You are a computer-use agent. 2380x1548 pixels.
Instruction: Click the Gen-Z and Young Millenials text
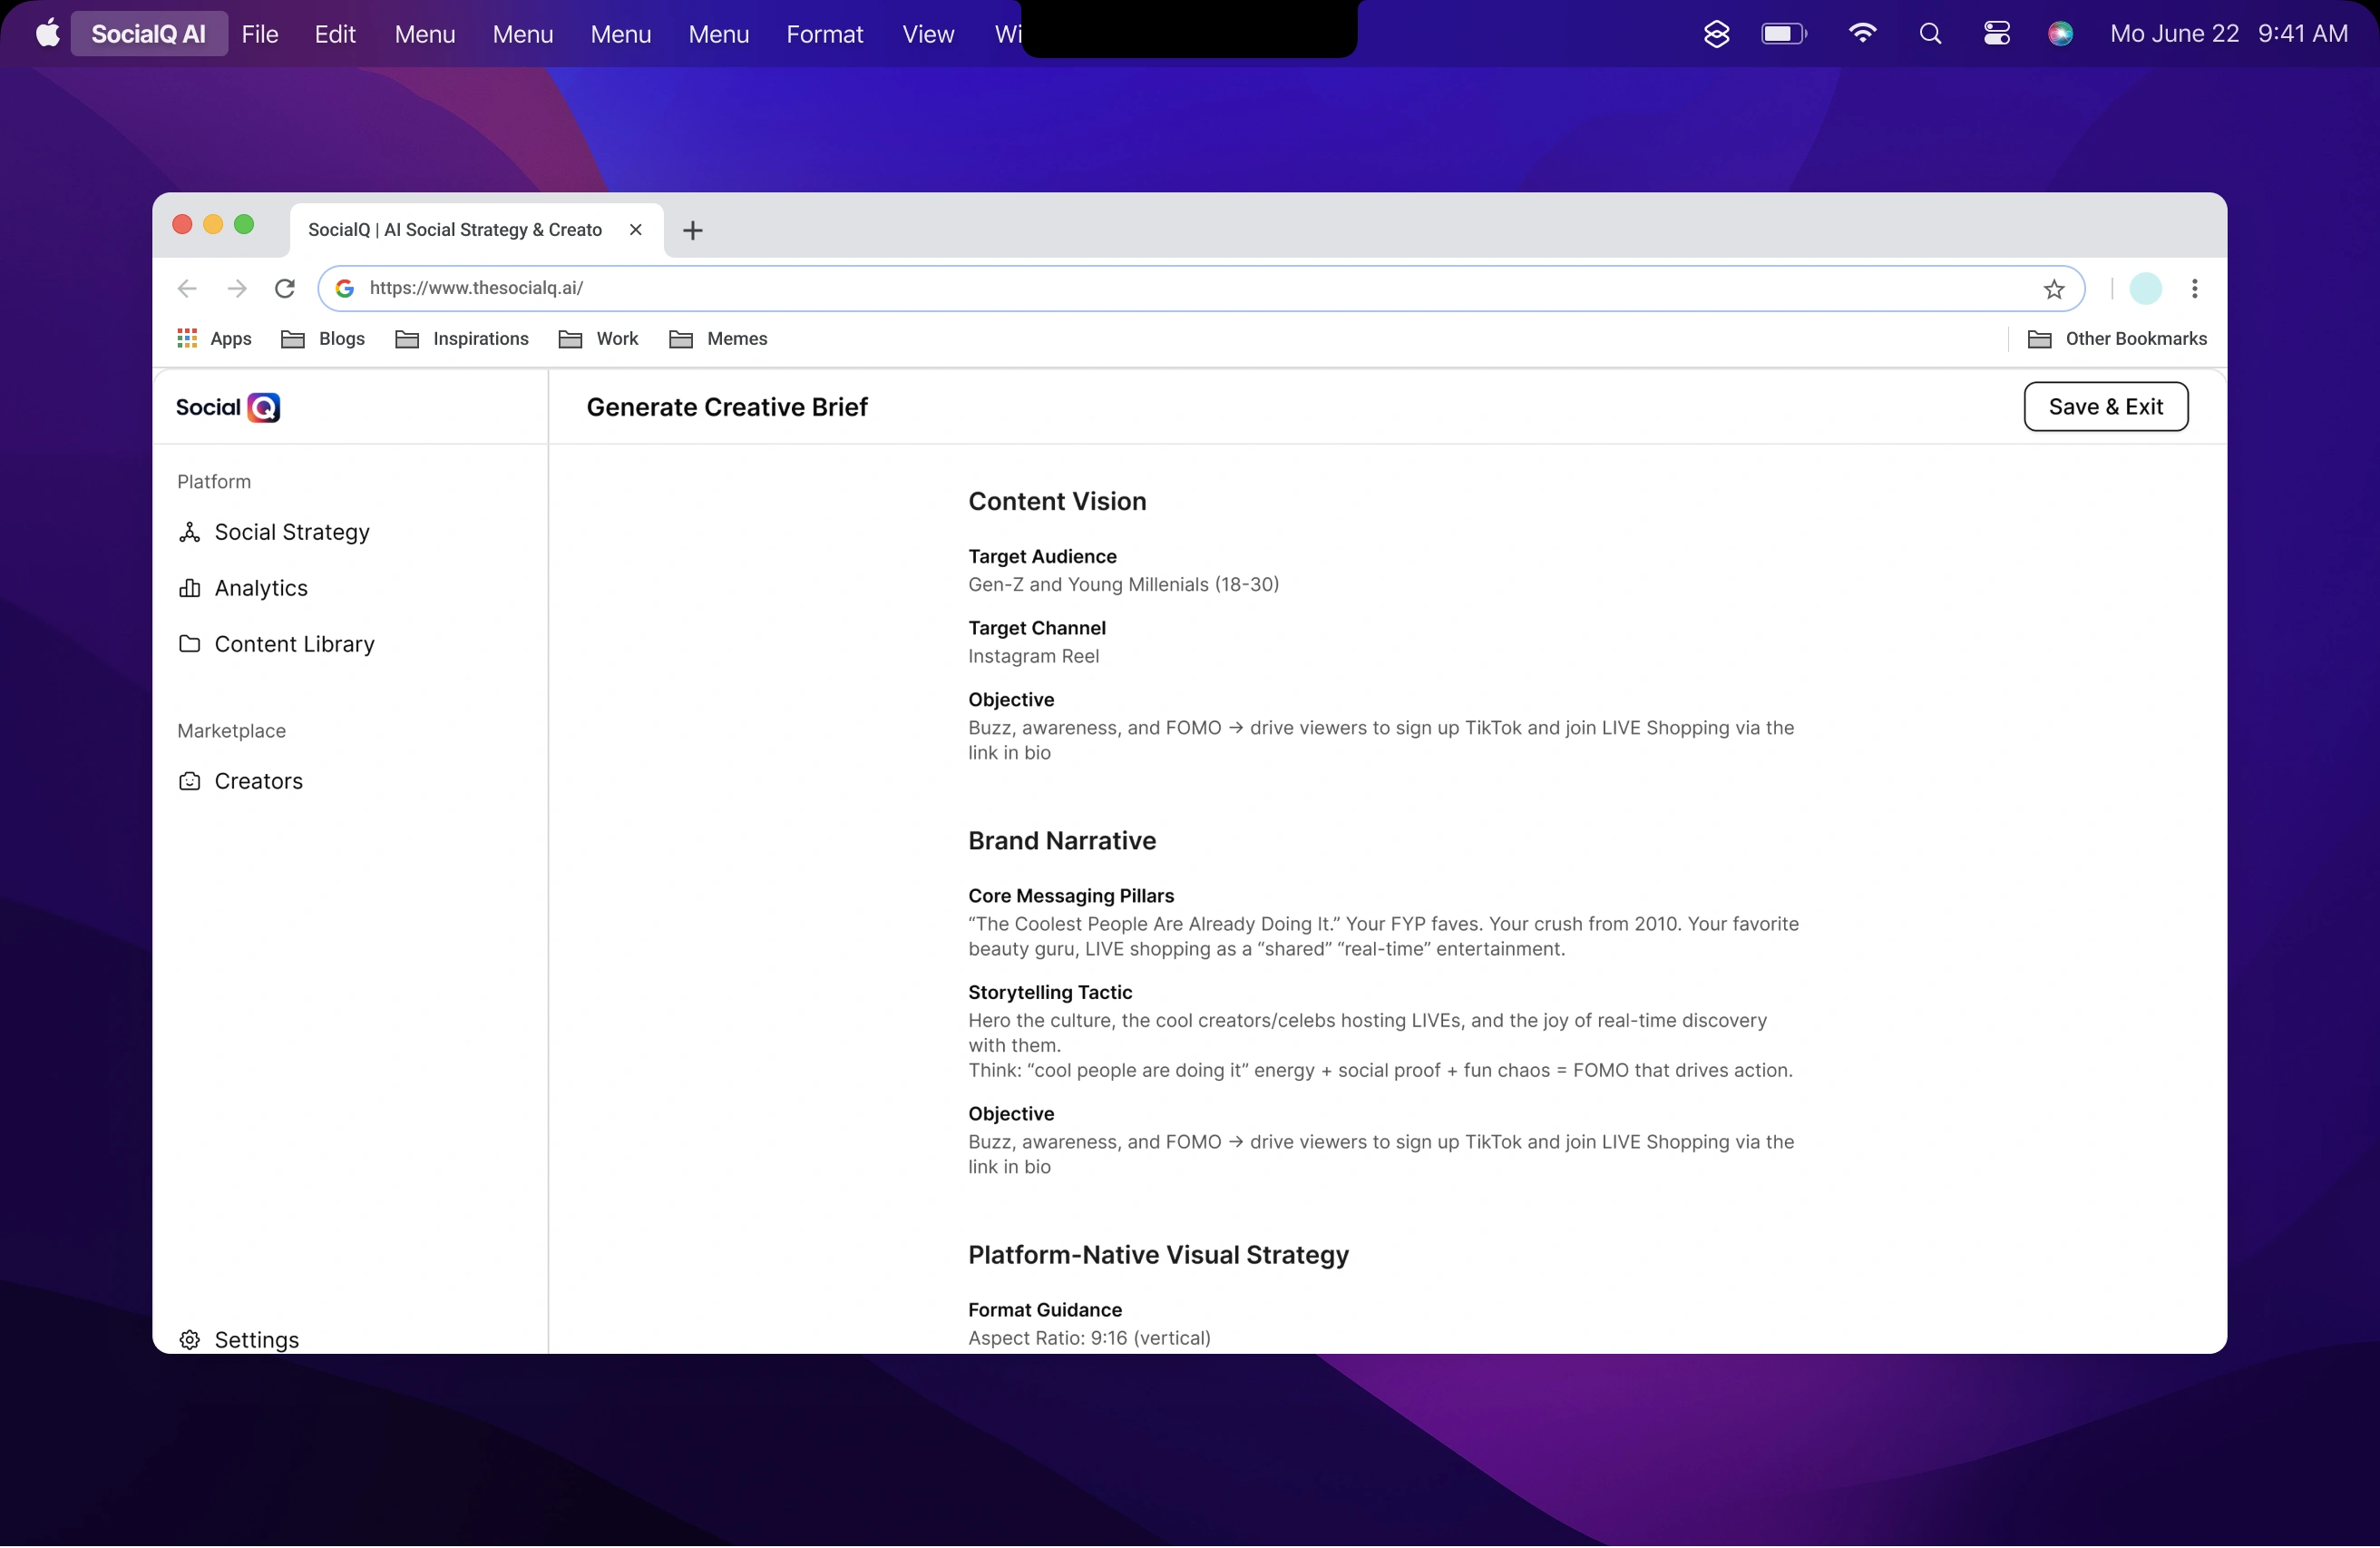(x=1123, y=584)
